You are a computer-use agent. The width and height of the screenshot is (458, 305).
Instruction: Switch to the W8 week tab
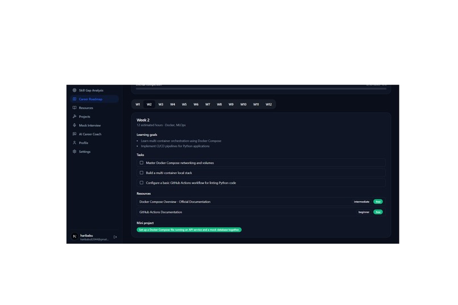[219, 104]
